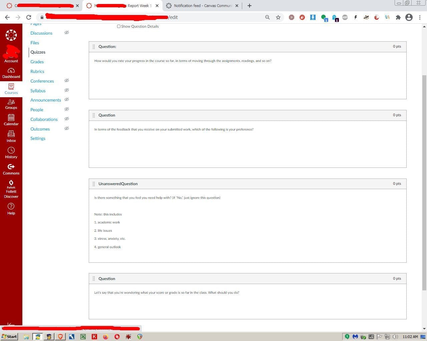The width and height of the screenshot is (427, 341).
Task: Open Quizzes in the course navigation
Action: pyautogui.click(x=38, y=52)
